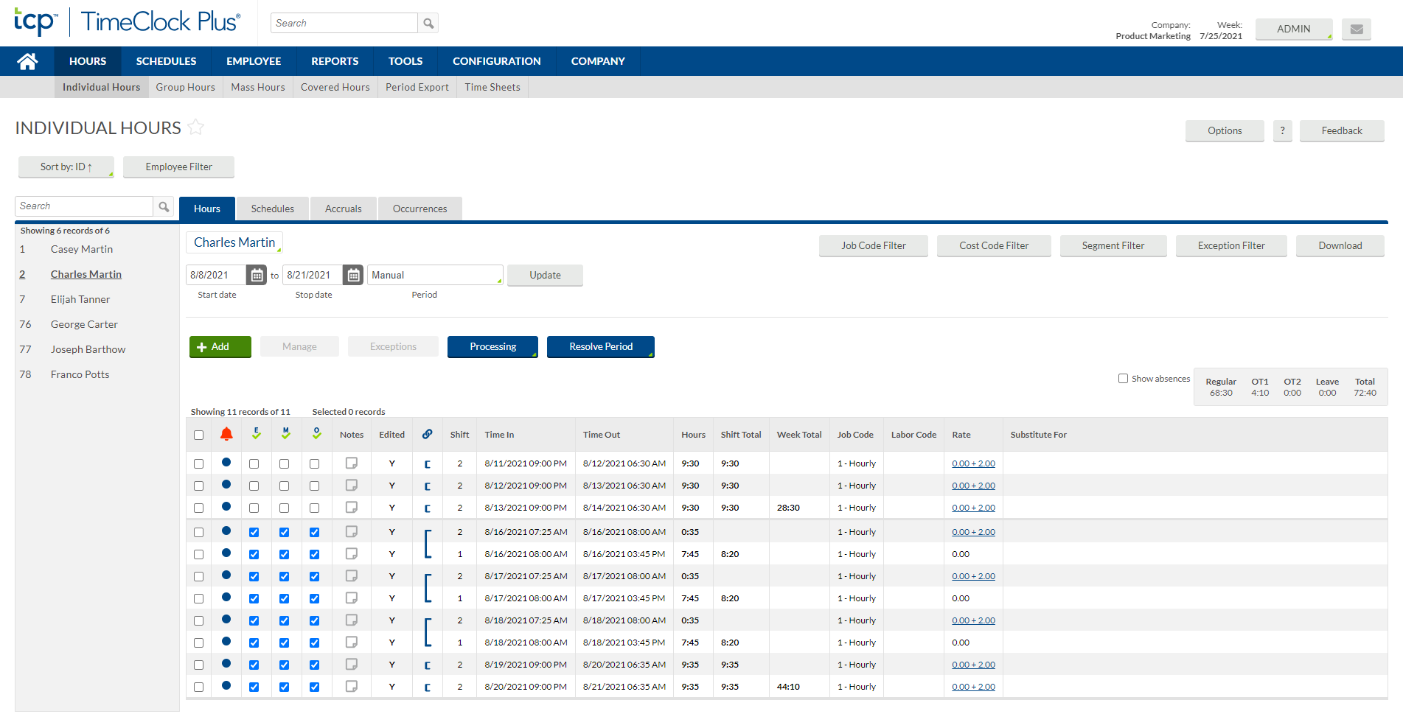Select employee Joseph Barthow in the list

[x=88, y=350]
